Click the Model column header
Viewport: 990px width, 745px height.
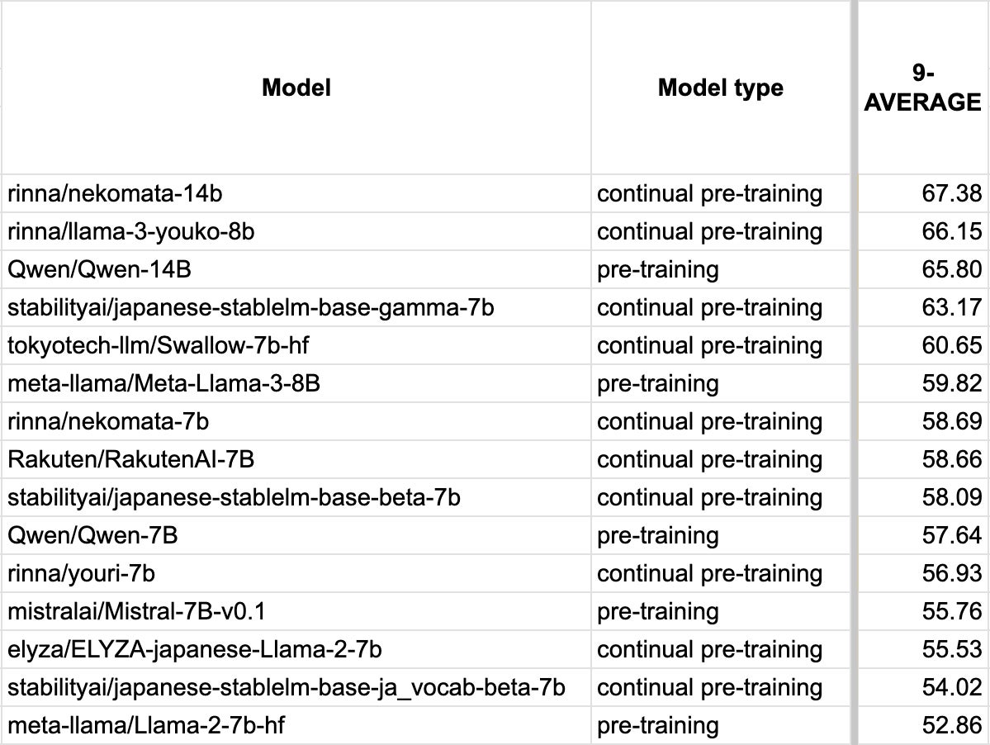[x=296, y=88]
